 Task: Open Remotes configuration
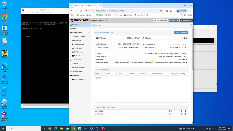(78, 40)
